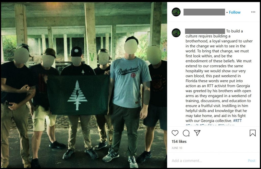Image resolution: width=261 pixels, height=169 pixels.
Task: Open caption username profile link
Action: tap(205, 31)
